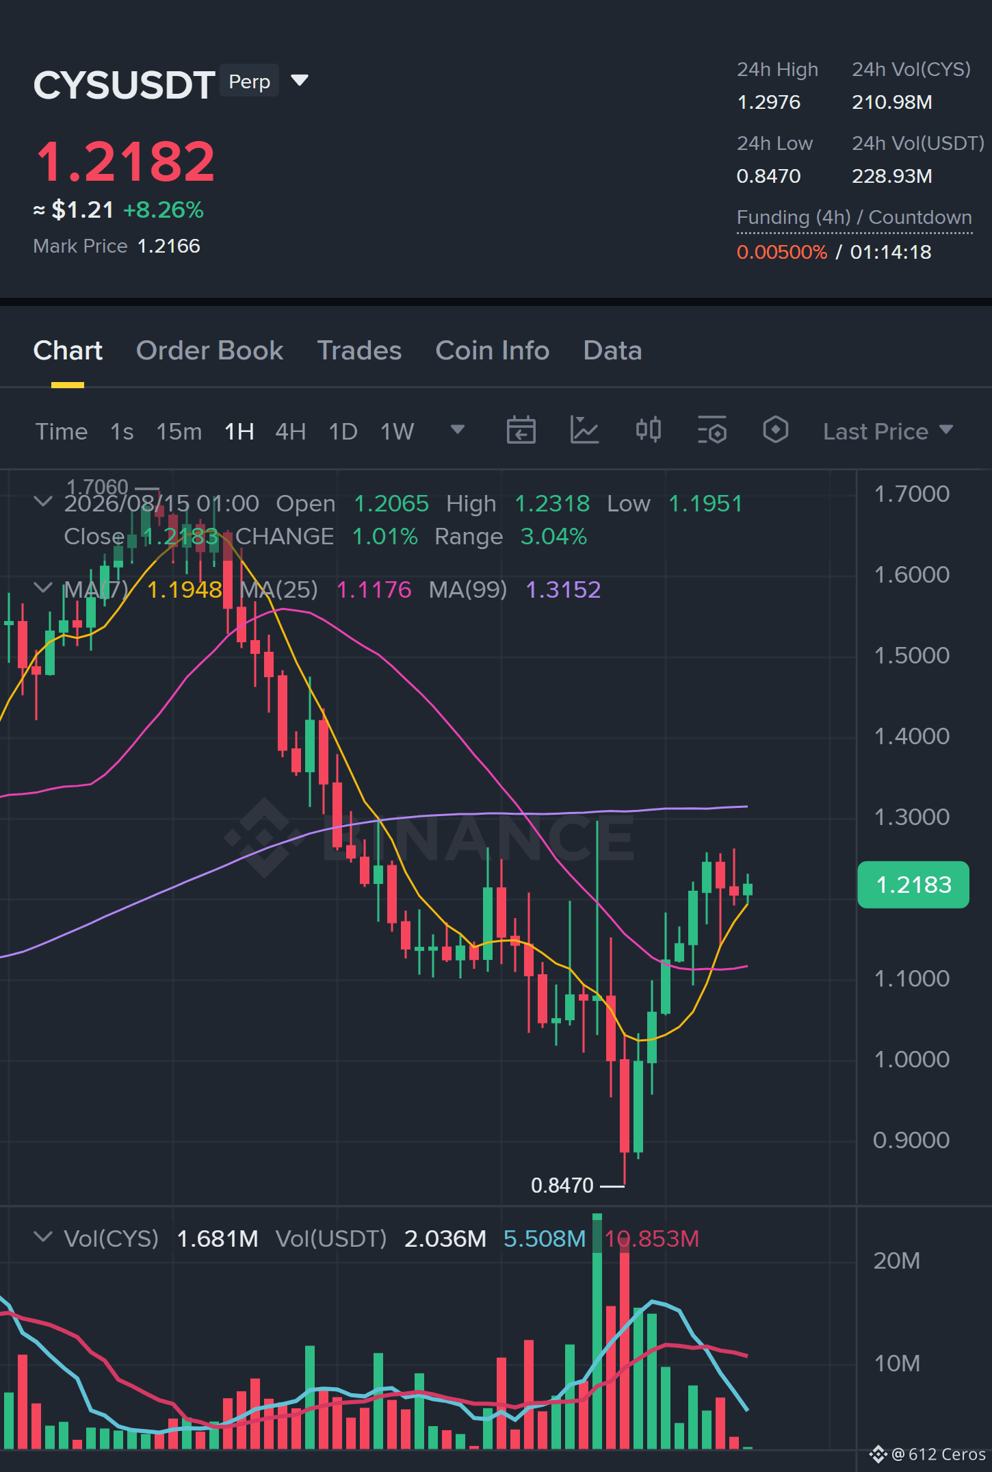The image size is (992, 1472).
Task: Click the 0.8470 low price marker
Action: point(562,1185)
